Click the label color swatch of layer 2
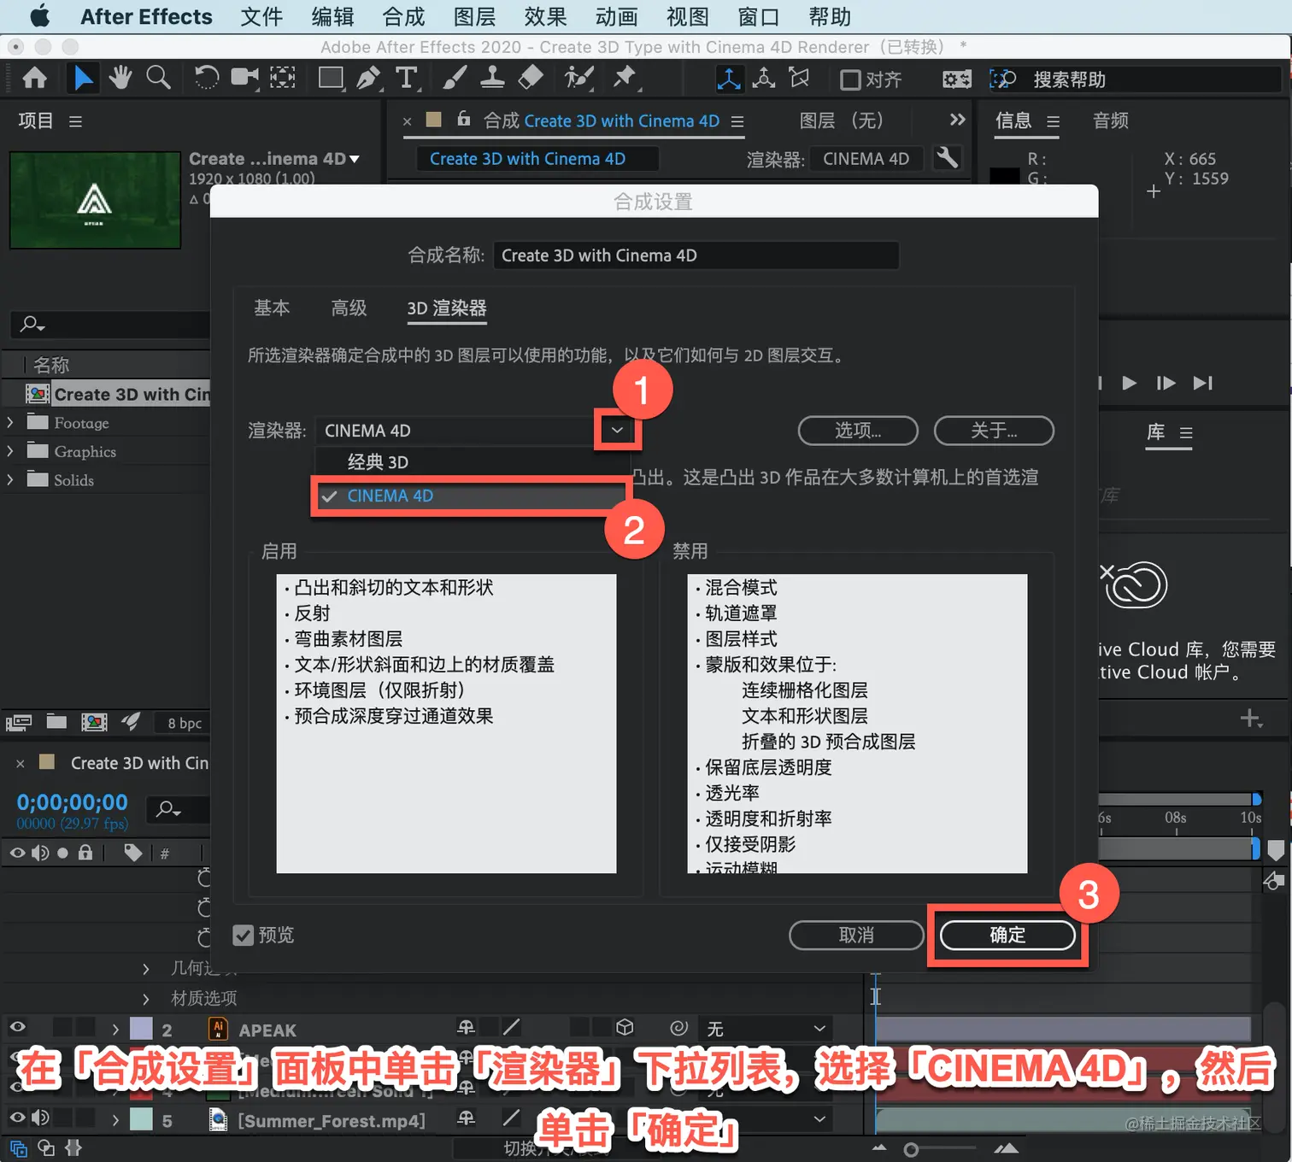The height and width of the screenshot is (1162, 1292). pos(141,1029)
